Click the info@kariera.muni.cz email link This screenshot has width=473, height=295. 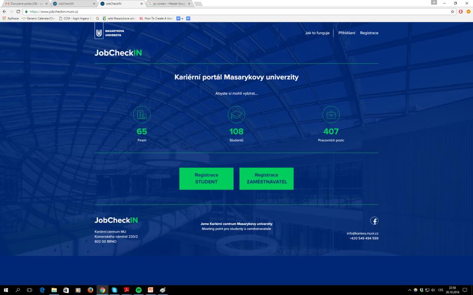[362, 233]
